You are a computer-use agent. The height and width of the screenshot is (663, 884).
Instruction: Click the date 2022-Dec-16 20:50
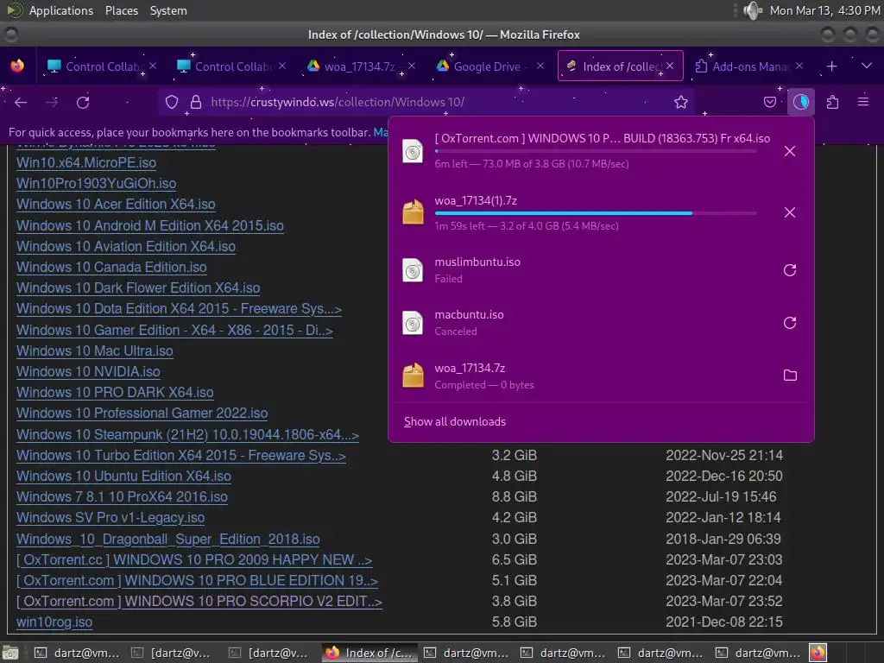[724, 476]
